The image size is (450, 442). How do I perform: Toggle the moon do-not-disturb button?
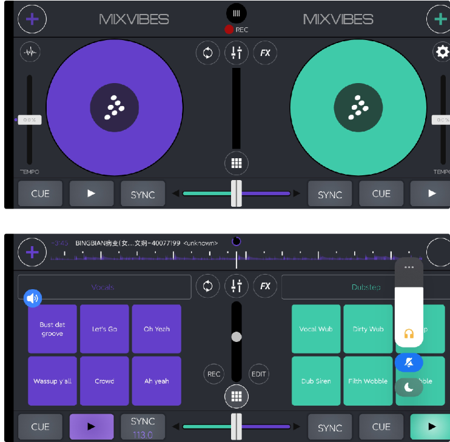tap(409, 387)
